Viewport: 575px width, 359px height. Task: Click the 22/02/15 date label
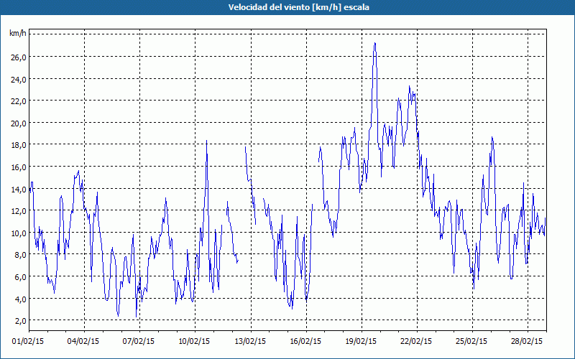coord(416,341)
